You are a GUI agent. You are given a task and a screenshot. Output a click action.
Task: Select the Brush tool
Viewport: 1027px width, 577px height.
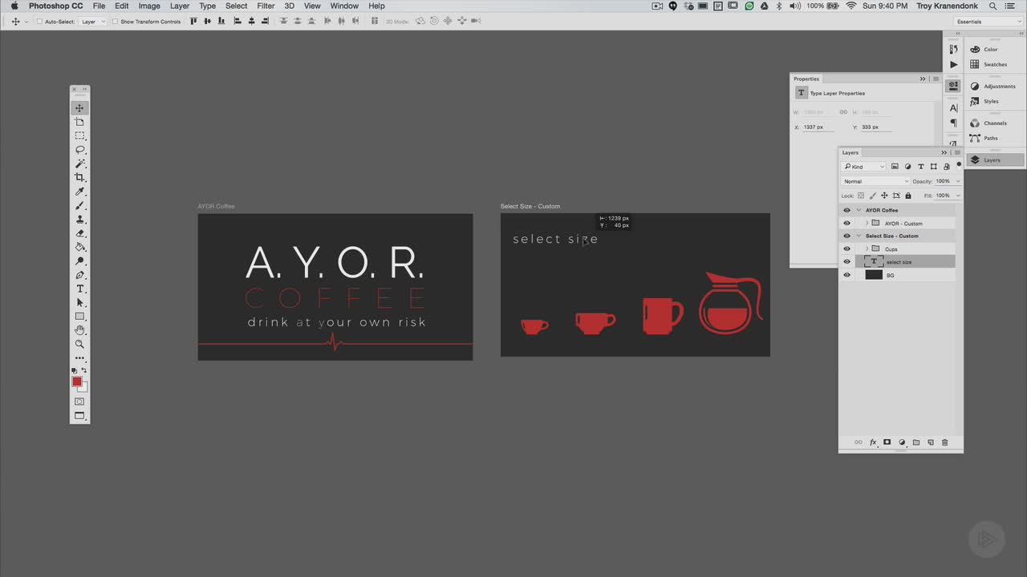(x=79, y=205)
